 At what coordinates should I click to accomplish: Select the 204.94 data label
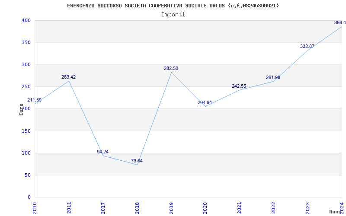205,102
